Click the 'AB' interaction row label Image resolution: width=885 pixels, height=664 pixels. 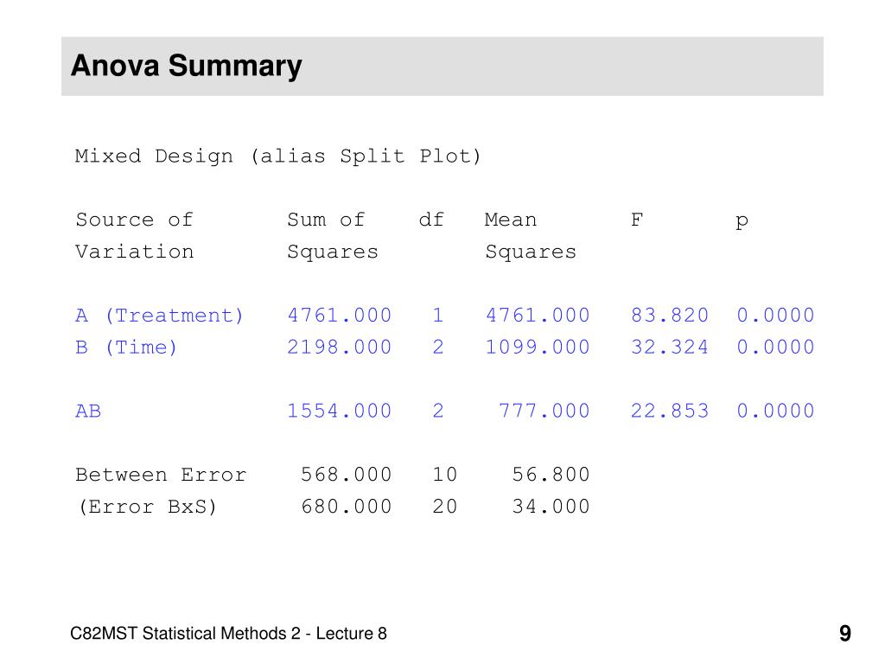coord(88,411)
